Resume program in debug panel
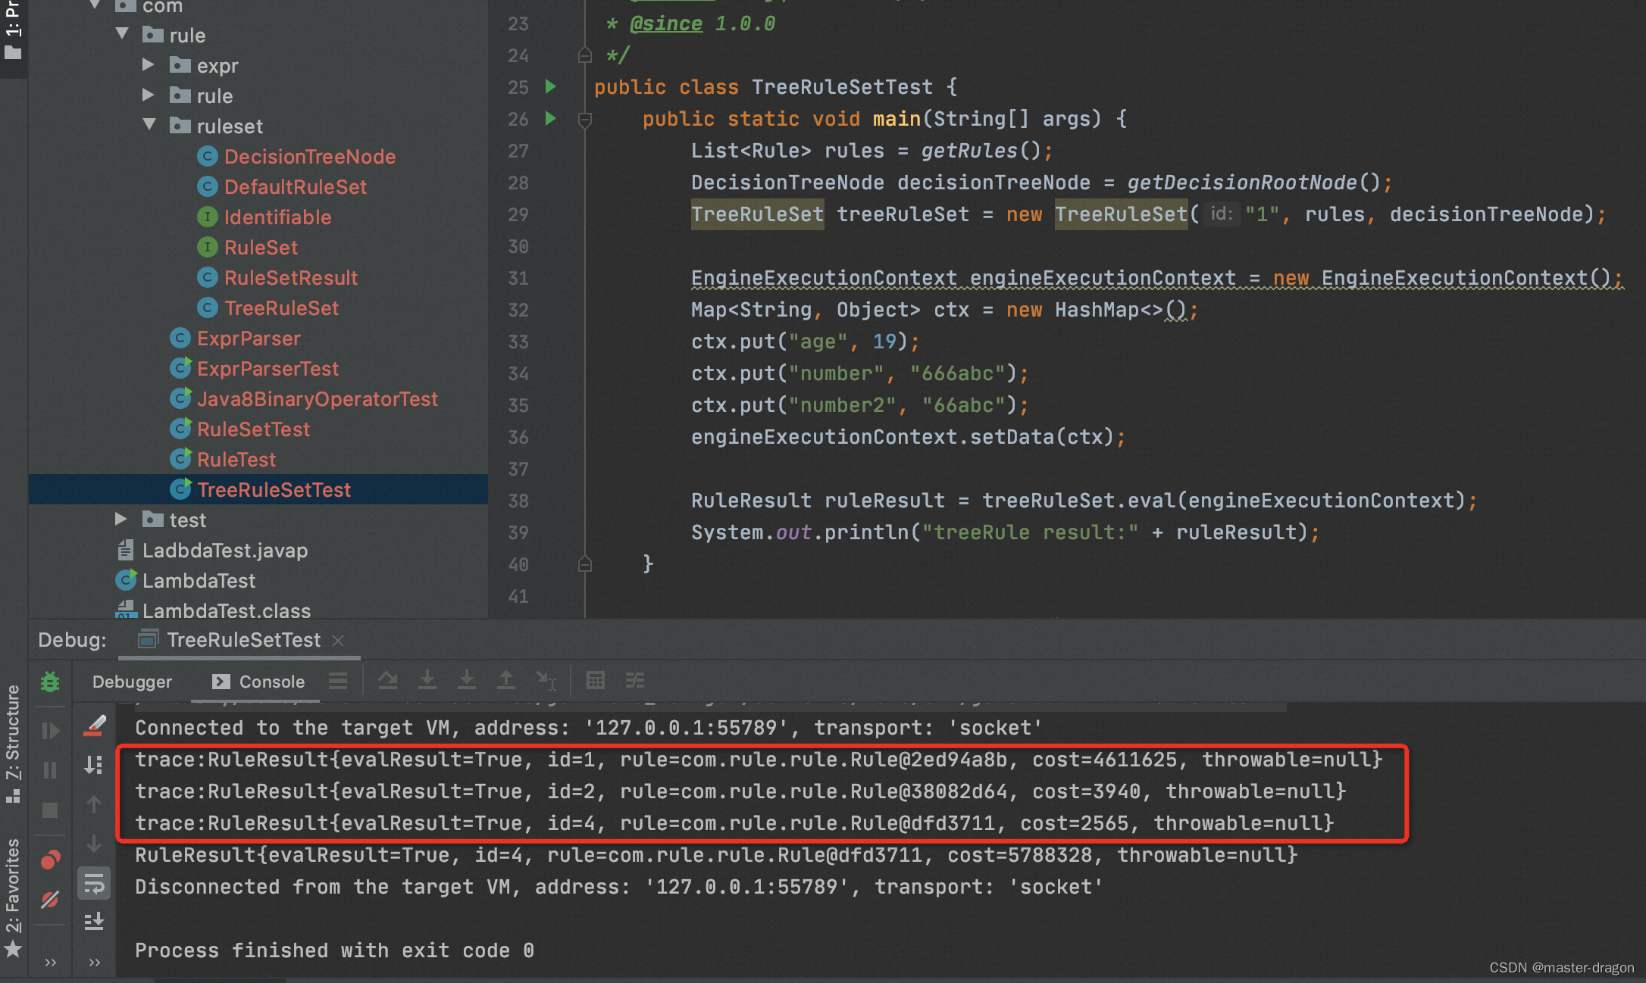 click(x=50, y=731)
